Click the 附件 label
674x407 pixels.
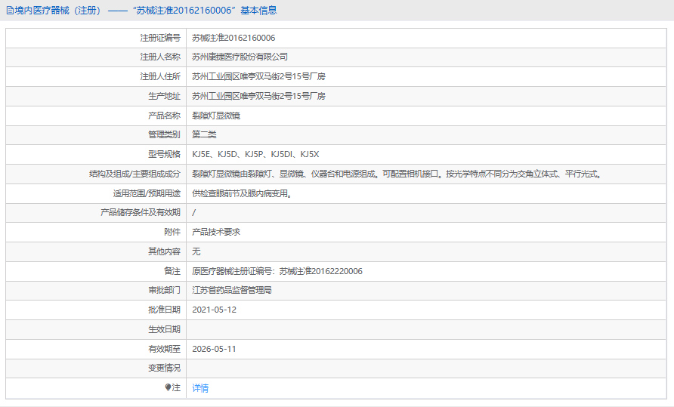pyautogui.click(x=172, y=232)
